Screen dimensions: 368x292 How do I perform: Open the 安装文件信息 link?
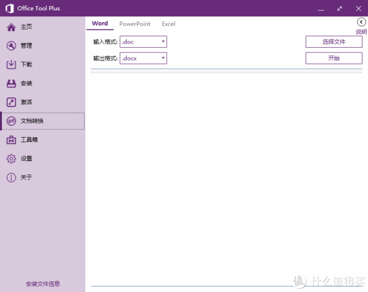(43, 284)
